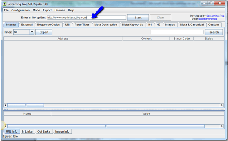This screenshot has height=141, width=228.
Task: Collapse pane with the divider up arrow
Action: point(5,109)
